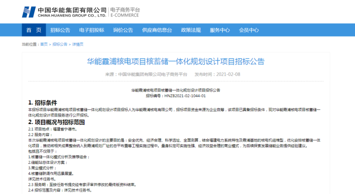This screenshot has width=355, height=194.
Task: Click the line 包括且不仅限于
Action: pos(43,151)
